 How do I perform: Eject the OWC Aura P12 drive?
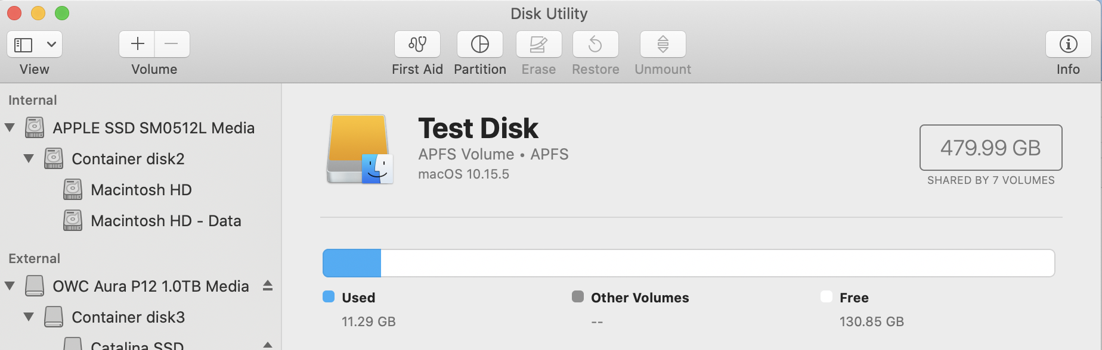coord(268,286)
